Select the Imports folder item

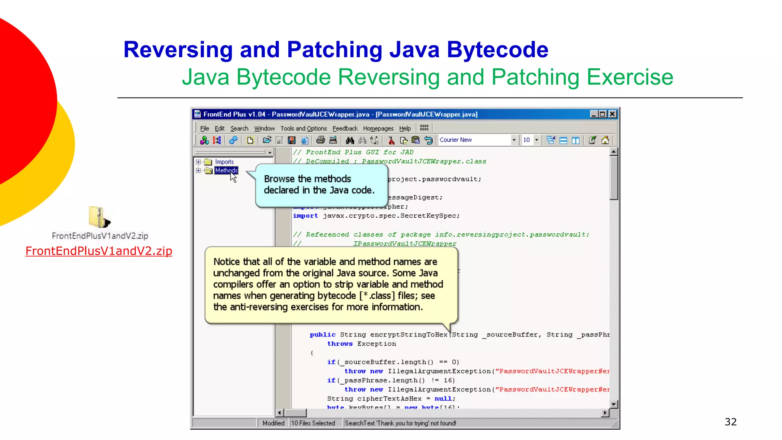(224, 162)
